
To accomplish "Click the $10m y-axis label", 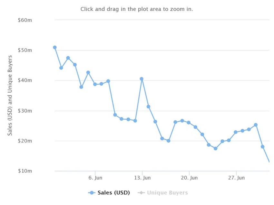I will (25, 171).
